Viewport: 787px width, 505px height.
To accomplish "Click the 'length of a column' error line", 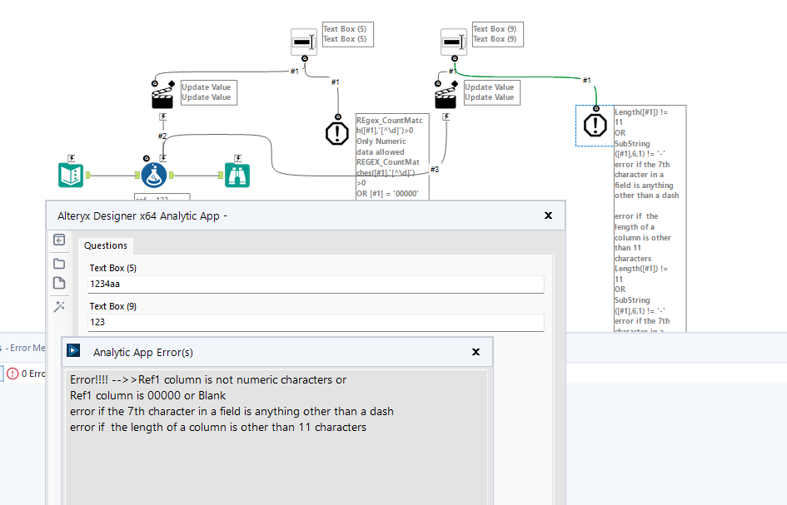I will pos(218,428).
